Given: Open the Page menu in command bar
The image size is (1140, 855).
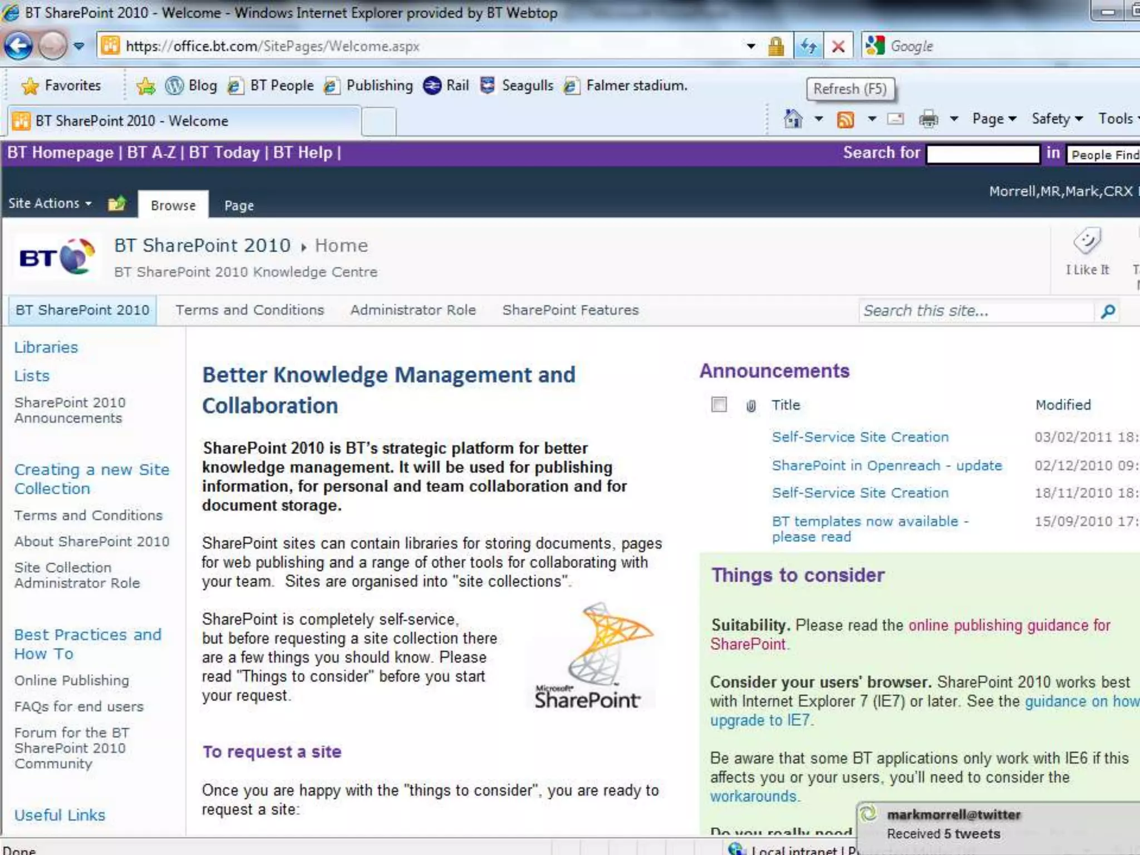Looking at the screenshot, I should click(994, 119).
